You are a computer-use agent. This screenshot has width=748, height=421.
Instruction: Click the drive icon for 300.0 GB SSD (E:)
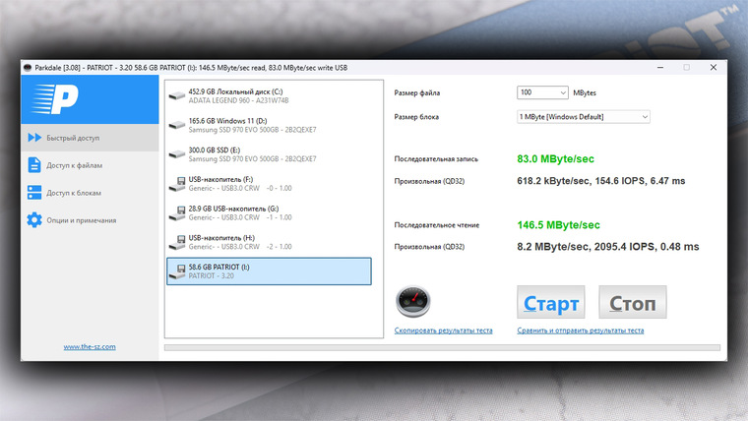tap(177, 154)
